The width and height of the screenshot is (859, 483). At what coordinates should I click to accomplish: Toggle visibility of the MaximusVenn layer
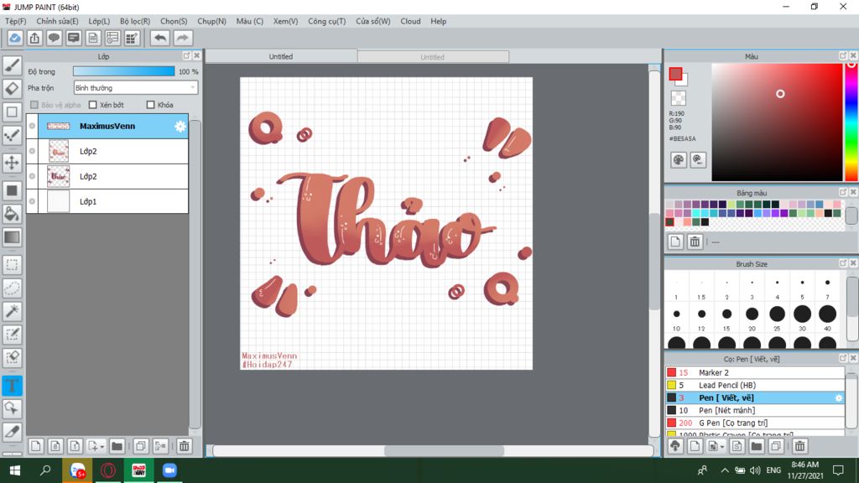point(33,126)
